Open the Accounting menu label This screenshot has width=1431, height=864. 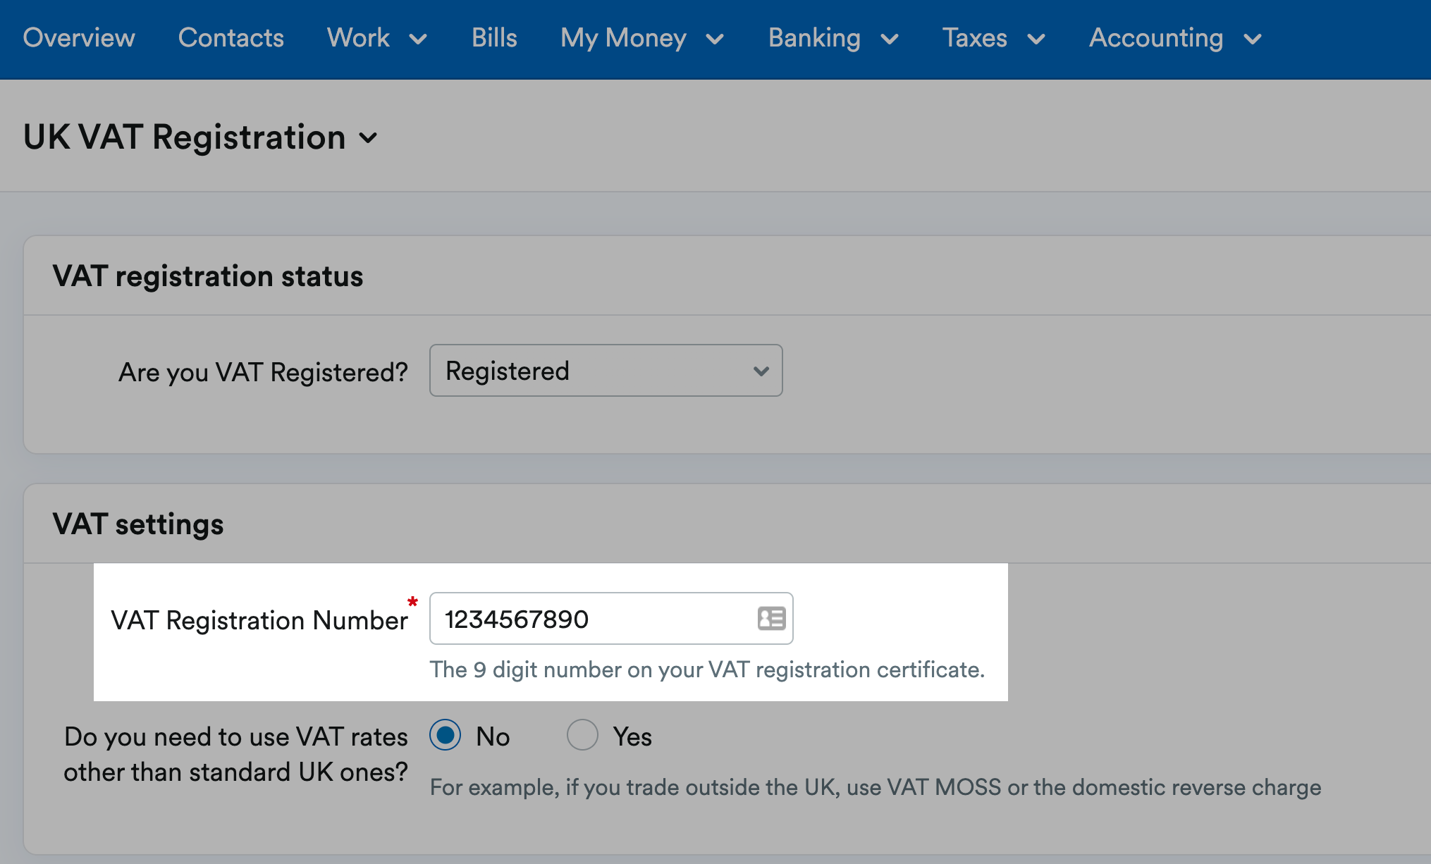(x=1156, y=38)
